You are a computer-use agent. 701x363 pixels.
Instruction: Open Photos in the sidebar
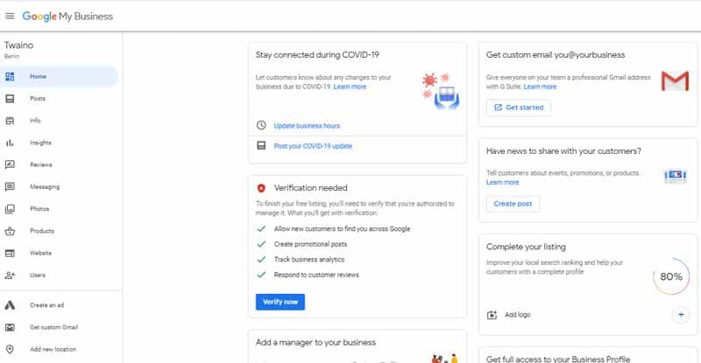[60, 209]
